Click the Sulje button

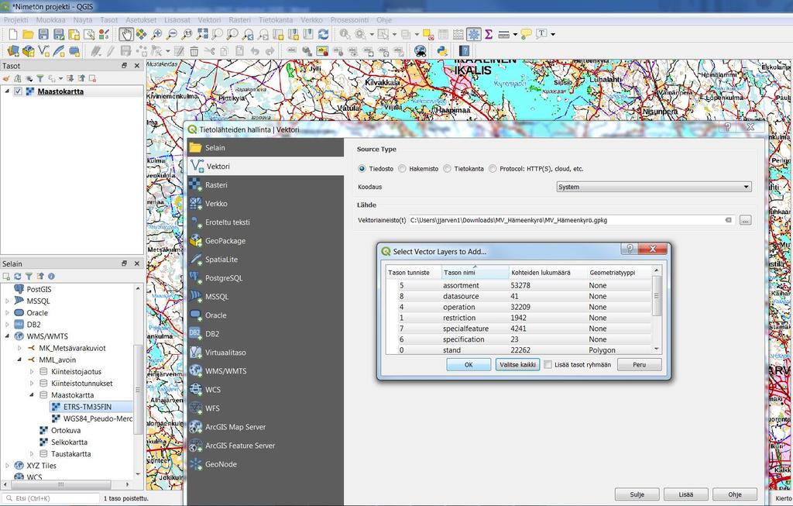click(x=637, y=494)
